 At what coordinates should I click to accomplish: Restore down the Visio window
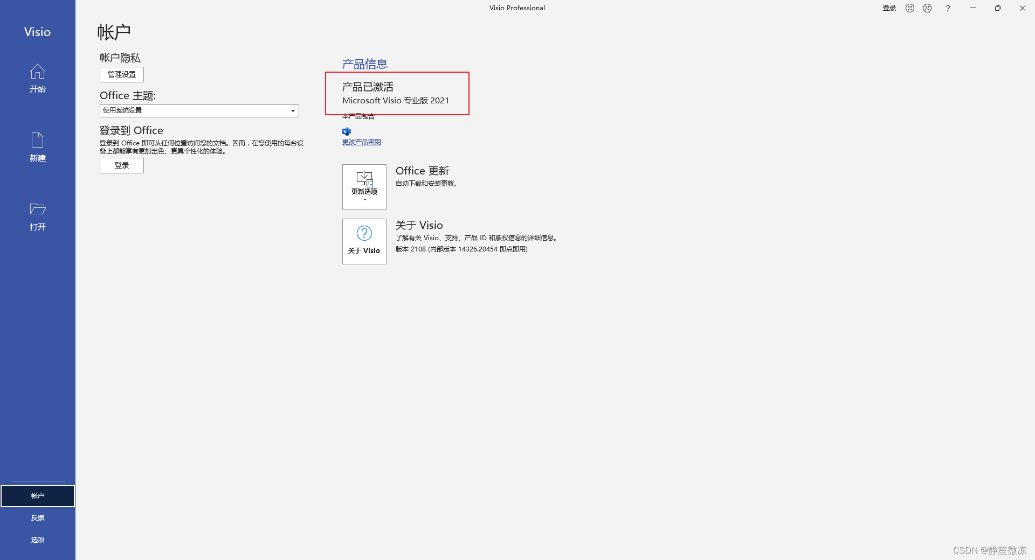998,8
